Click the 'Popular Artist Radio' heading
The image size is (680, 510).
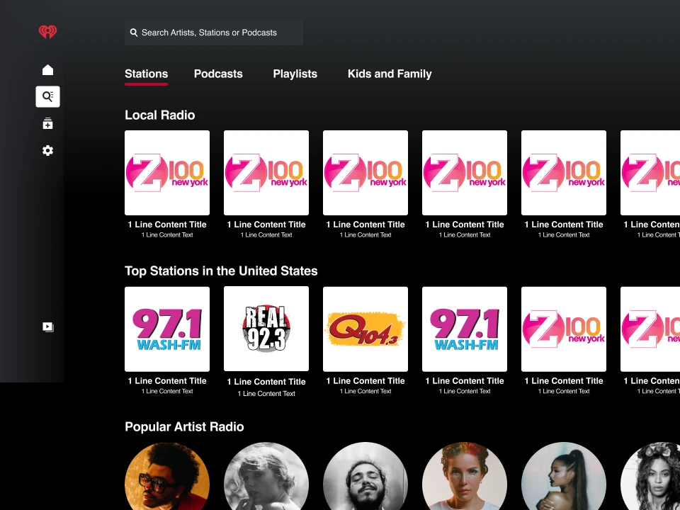tap(184, 426)
